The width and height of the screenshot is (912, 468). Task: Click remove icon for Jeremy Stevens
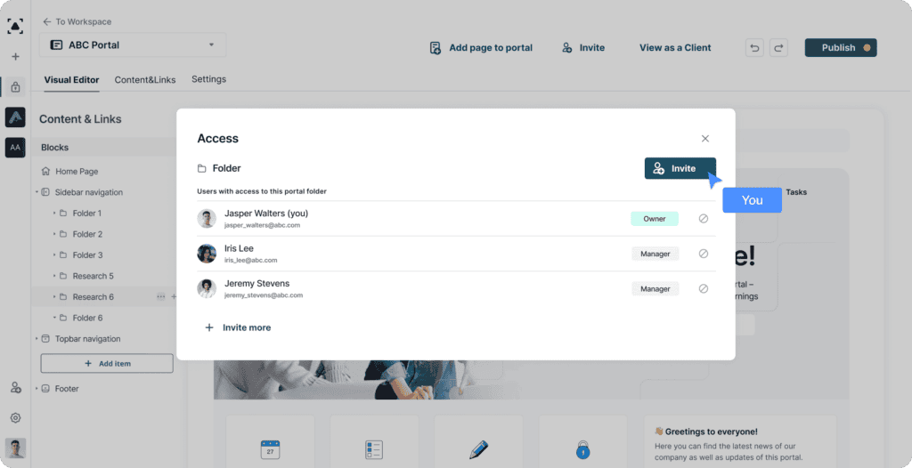pos(704,288)
